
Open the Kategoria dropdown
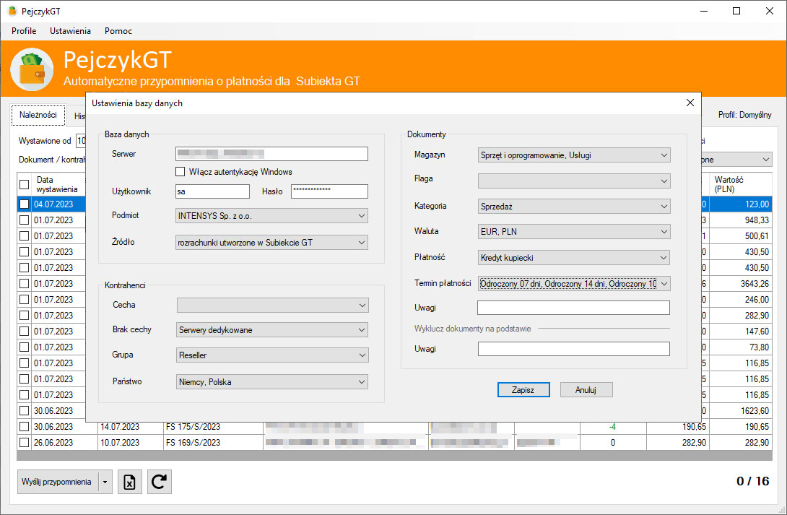[574, 207]
